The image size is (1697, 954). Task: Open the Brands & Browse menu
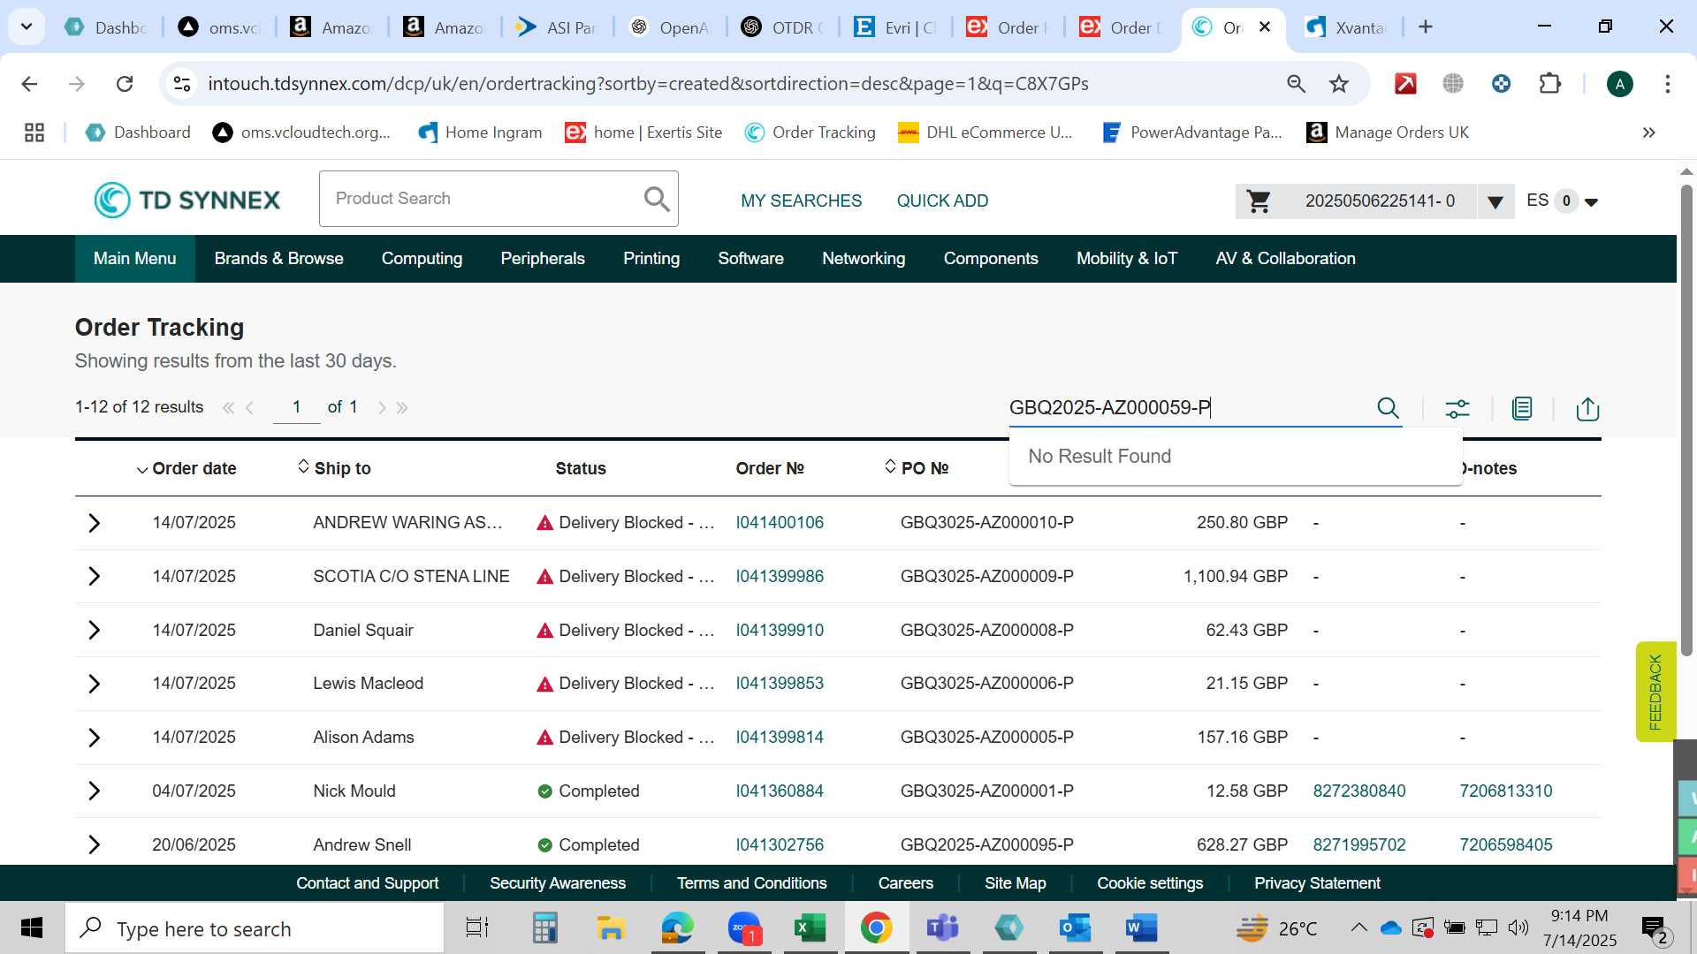click(278, 259)
